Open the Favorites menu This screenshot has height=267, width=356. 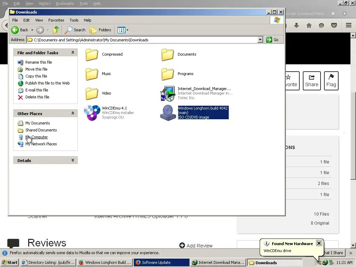tap(56, 20)
